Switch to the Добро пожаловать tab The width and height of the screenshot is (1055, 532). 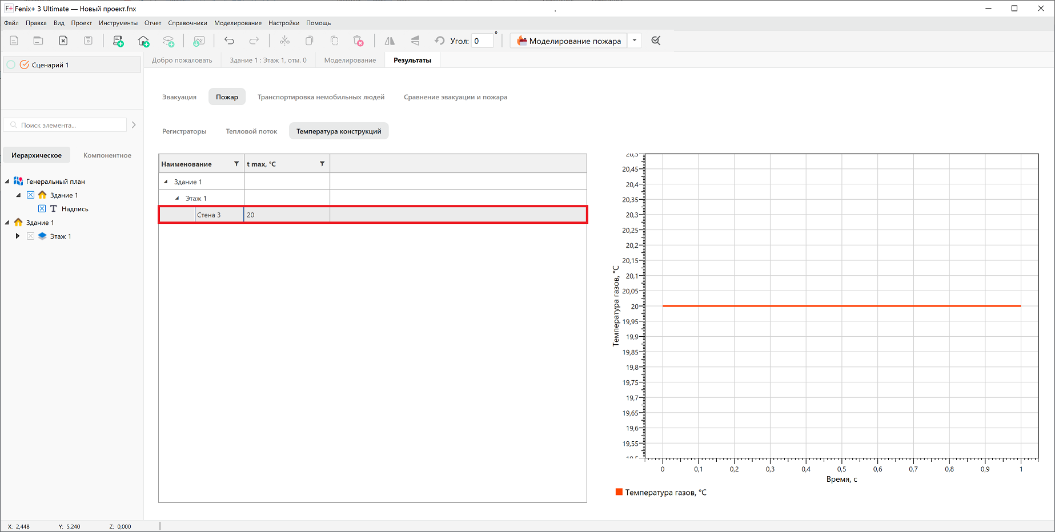[182, 61]
